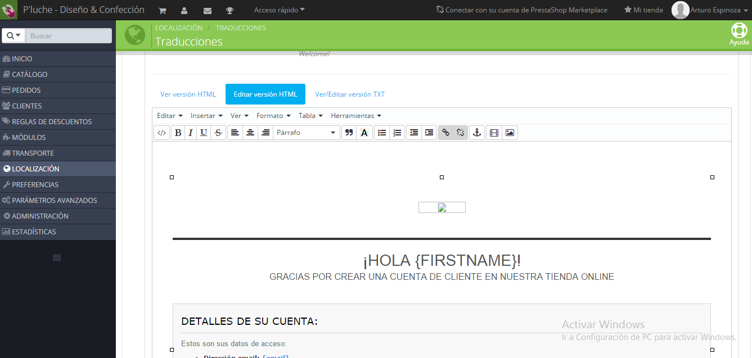Click the insert link icon
The height and width of the screenshot is (358, 752).
445,133
